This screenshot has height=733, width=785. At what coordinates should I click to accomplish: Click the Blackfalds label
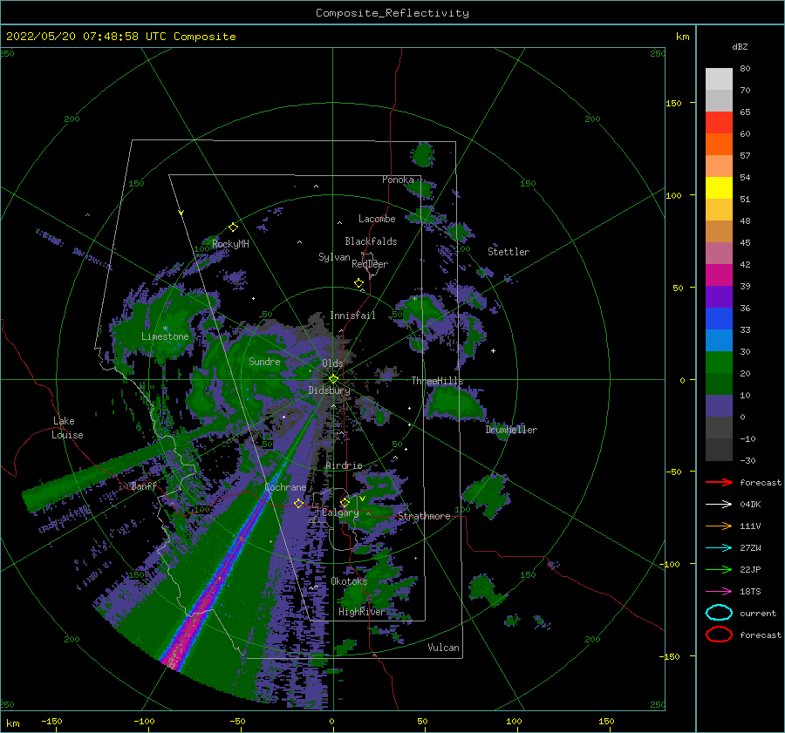point(371,241)
